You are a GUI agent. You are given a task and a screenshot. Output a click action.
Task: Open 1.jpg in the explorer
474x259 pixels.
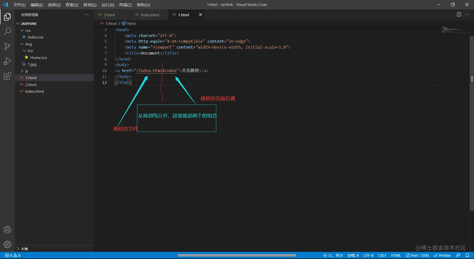[54, 64]
